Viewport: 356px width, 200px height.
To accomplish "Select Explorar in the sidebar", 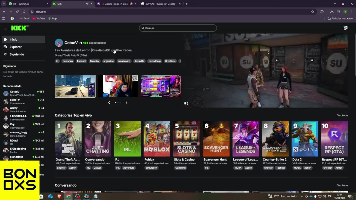I will (x=24, y=47).
